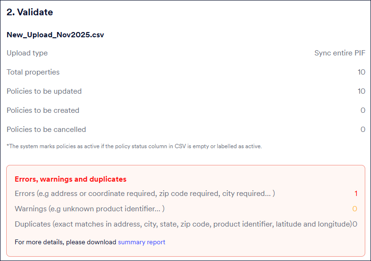Click the Policies to be created label
Viewport: 371px width, 261px height.
pos(43,110)
